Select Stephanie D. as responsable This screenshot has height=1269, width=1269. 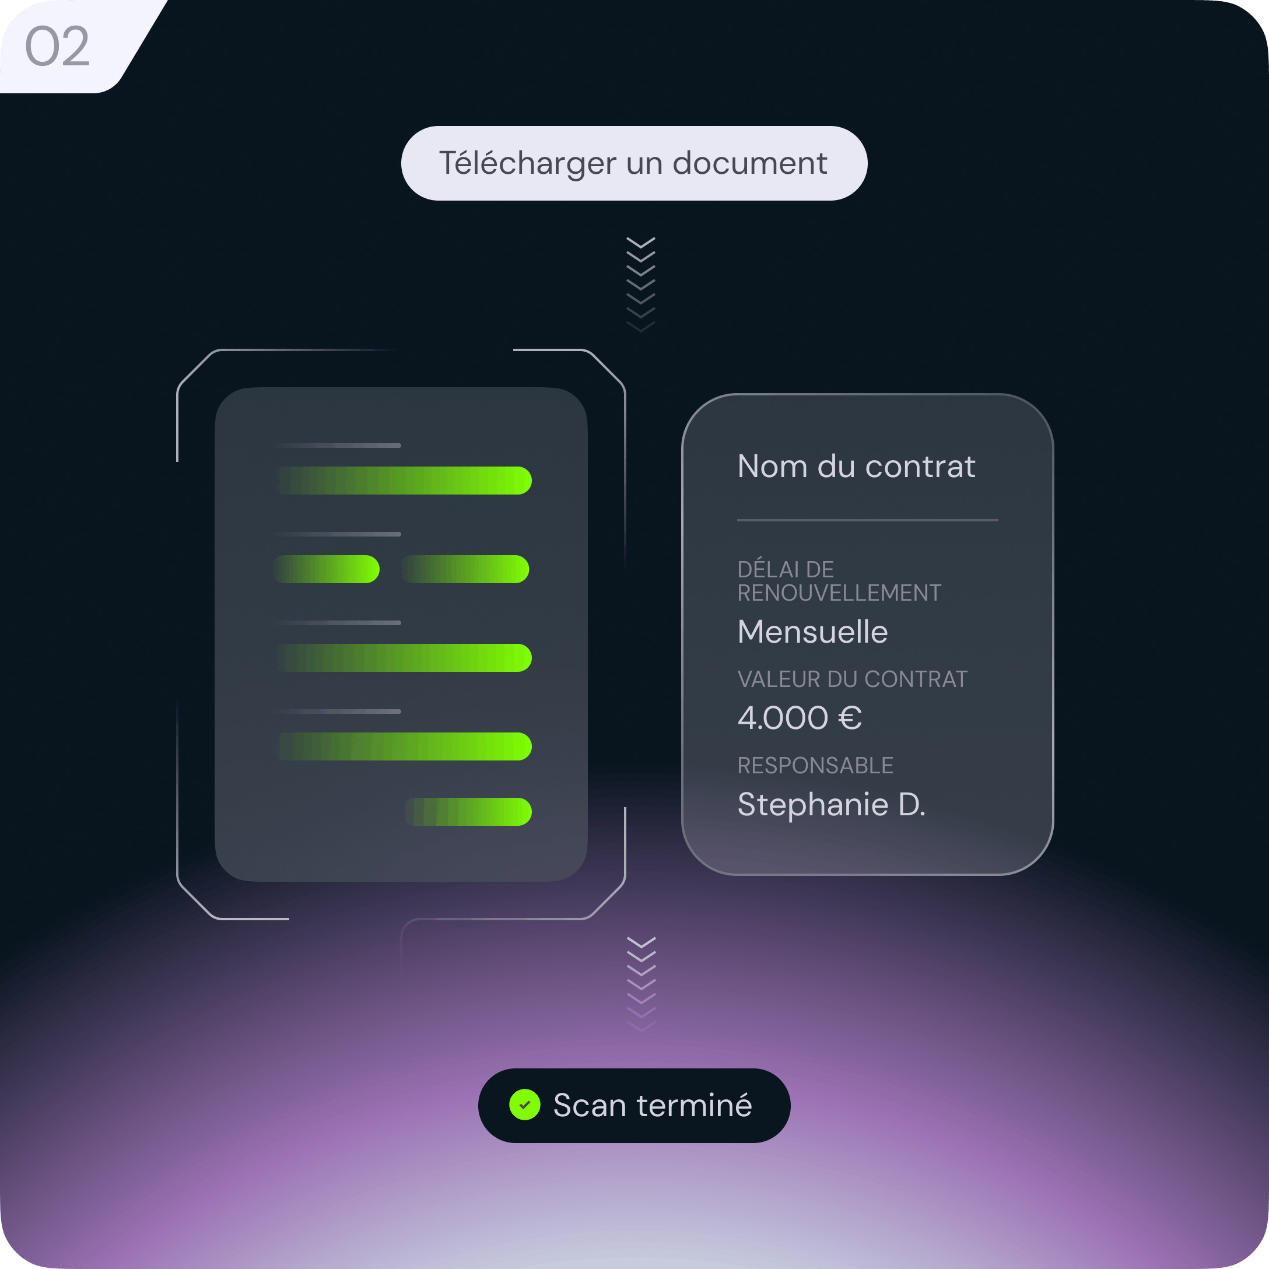coord(832,805)
